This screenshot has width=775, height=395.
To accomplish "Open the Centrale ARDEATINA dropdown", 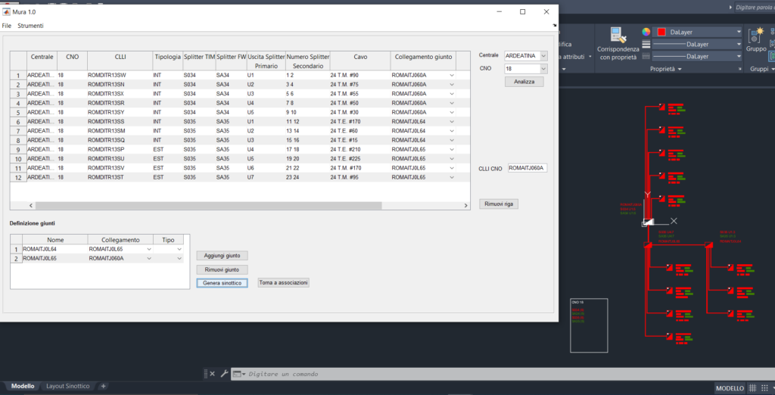I will pyautogui.click(x=543, y=56).
